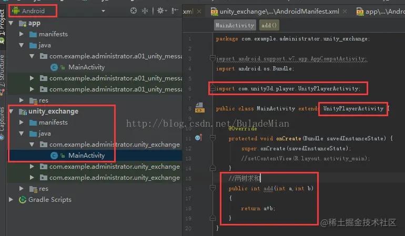Fold the add method at line 16

pos(212,188)
